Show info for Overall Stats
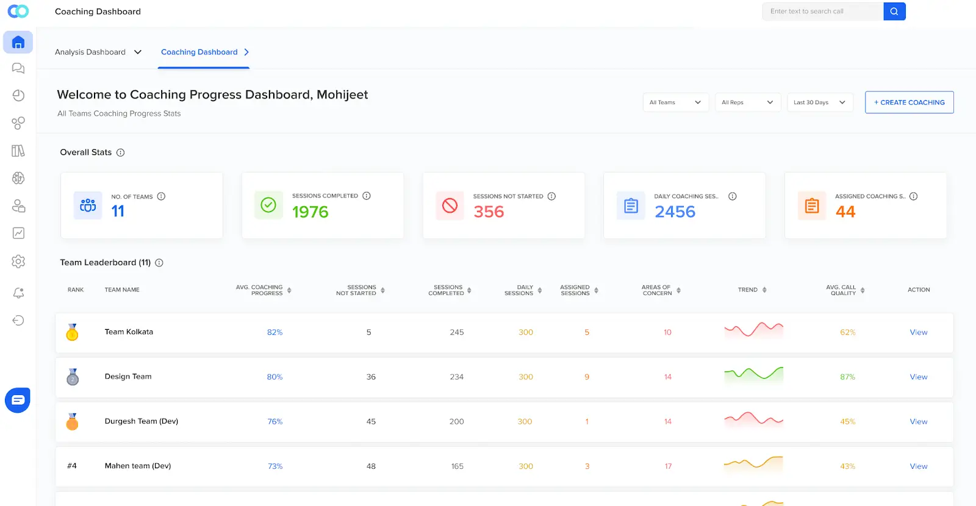The image size is (976, 506). [120, 152]
